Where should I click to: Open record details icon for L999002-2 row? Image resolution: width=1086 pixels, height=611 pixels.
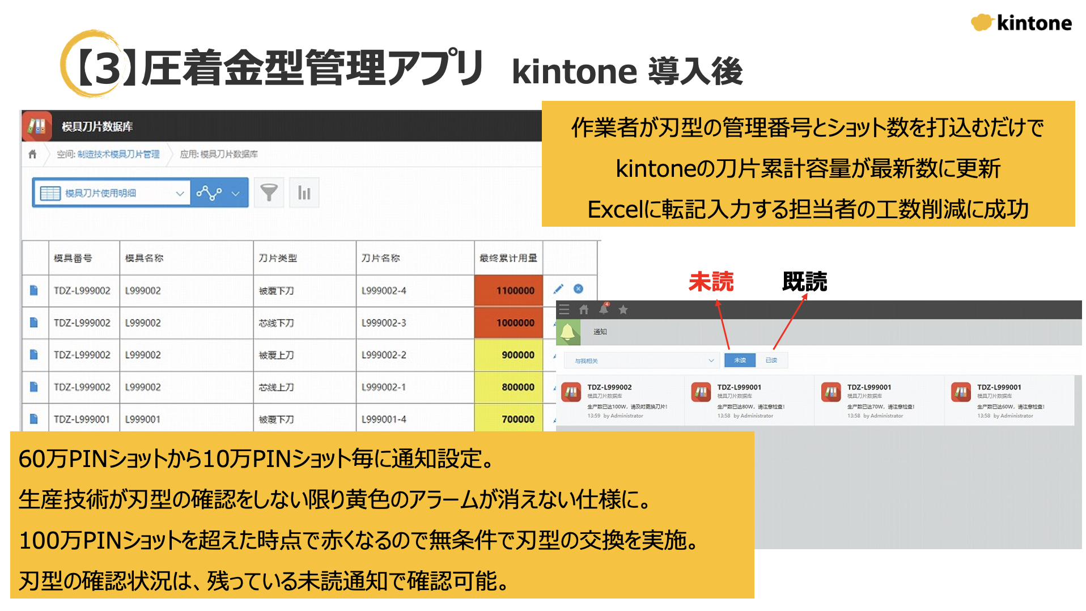click(x=34, y=355)
